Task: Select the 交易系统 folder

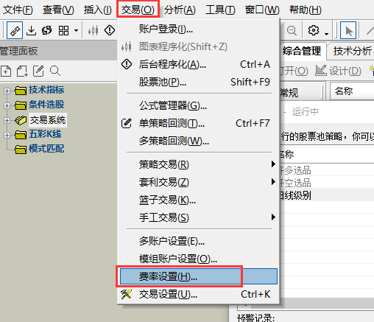Action: (x=48, y=120)
